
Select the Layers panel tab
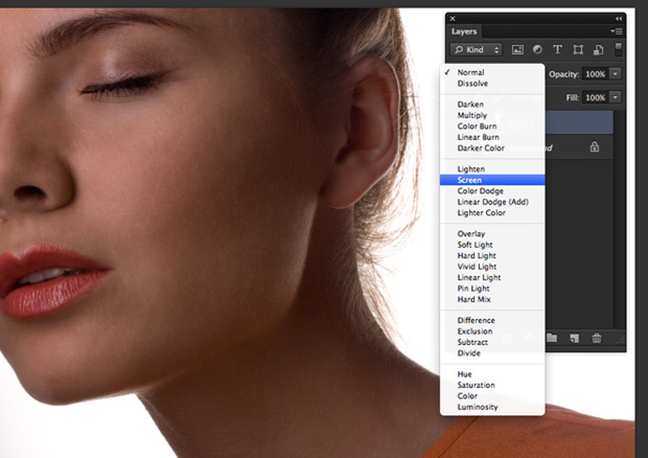(464, 31)
